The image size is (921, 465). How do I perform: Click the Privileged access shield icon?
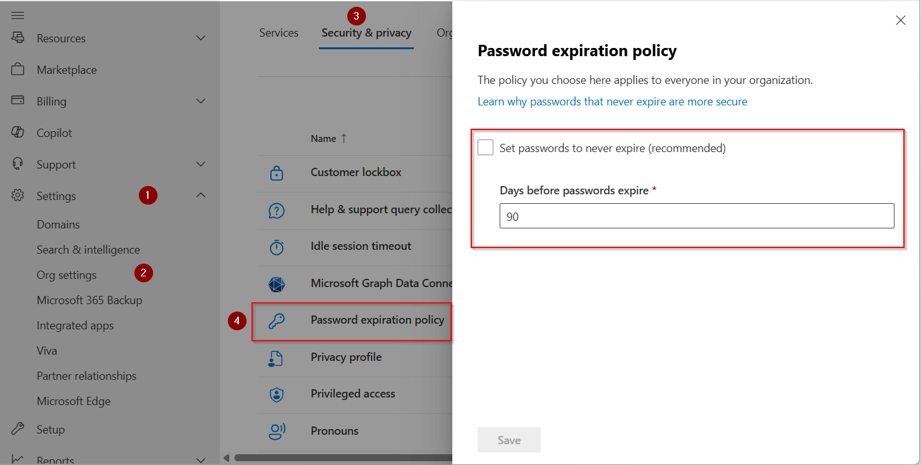[277, 394]
